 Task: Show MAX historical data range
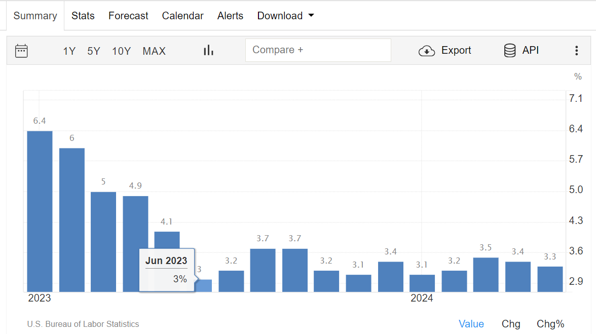coord(154,51)
